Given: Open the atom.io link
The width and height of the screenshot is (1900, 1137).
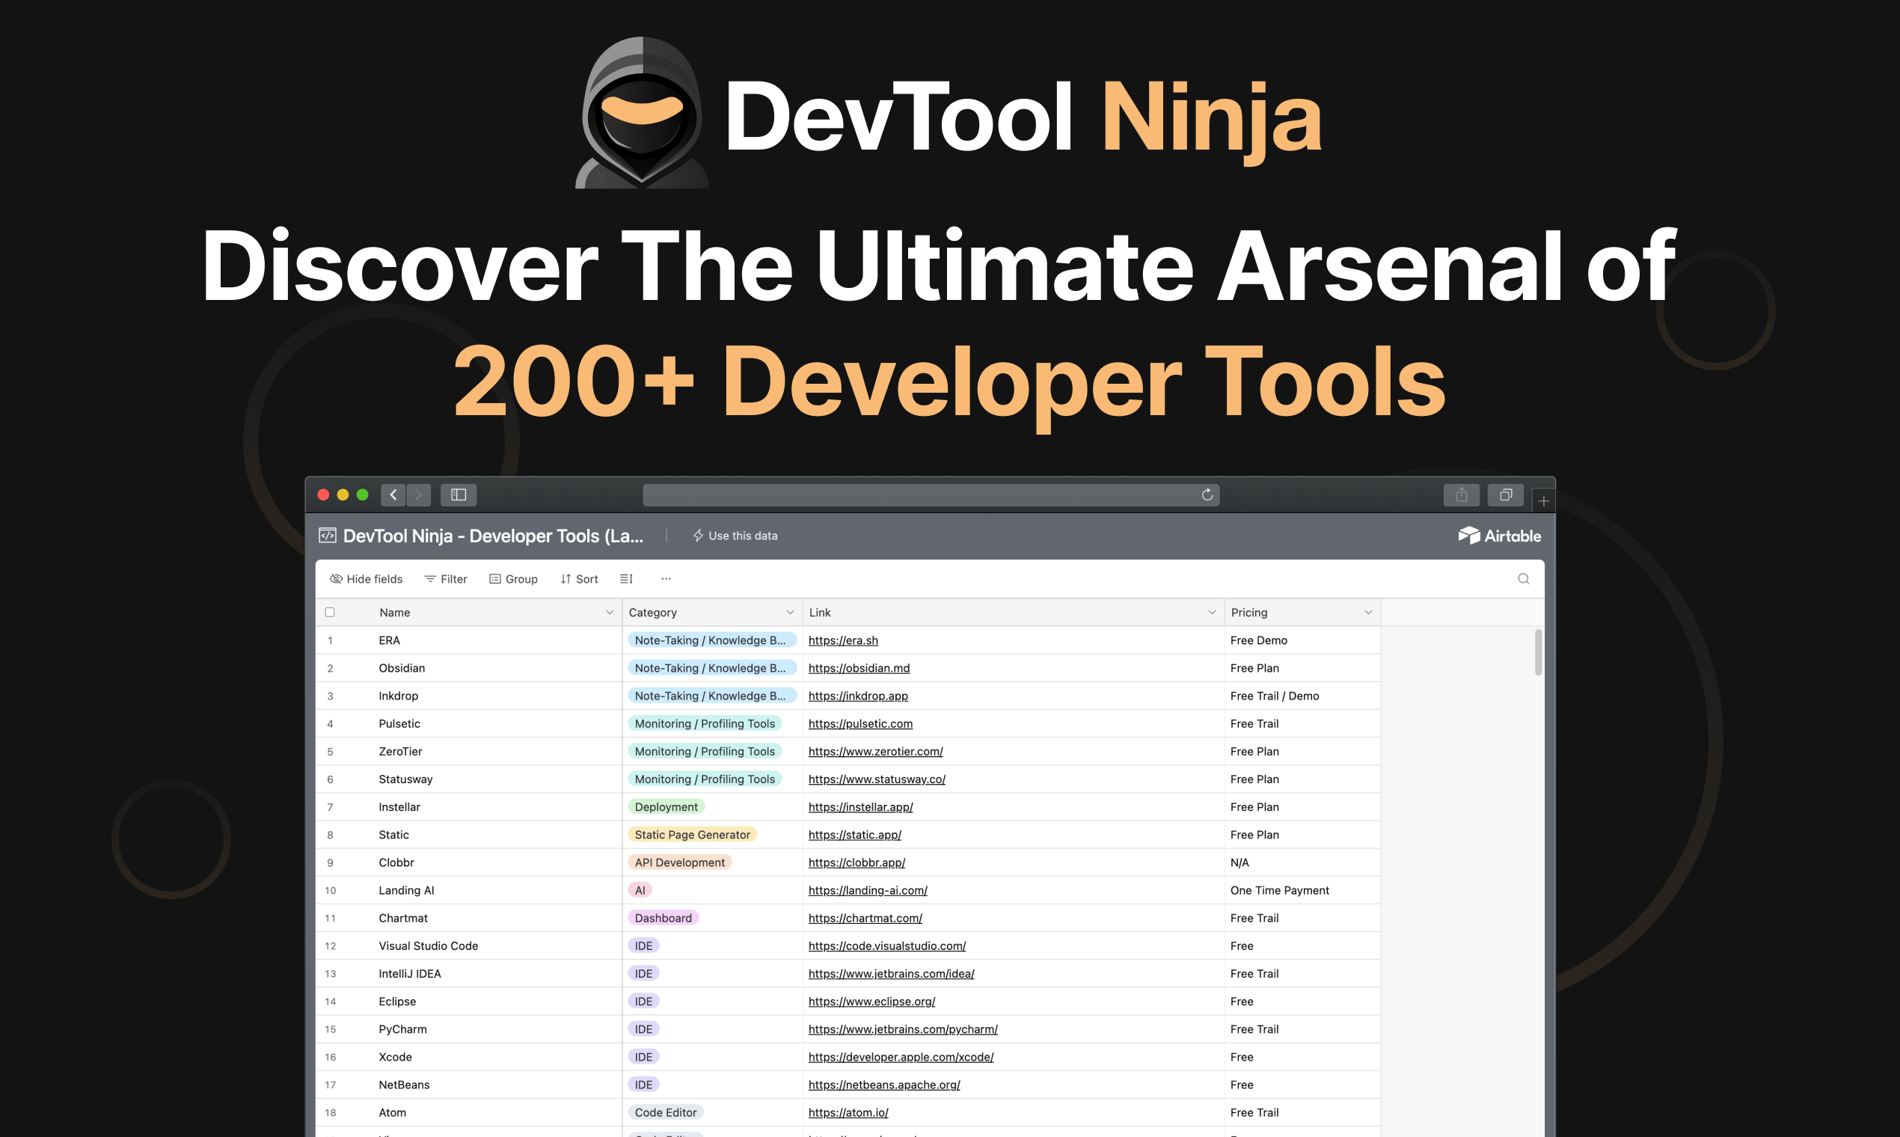Looking at the screenshot, I should point(848,1112).
